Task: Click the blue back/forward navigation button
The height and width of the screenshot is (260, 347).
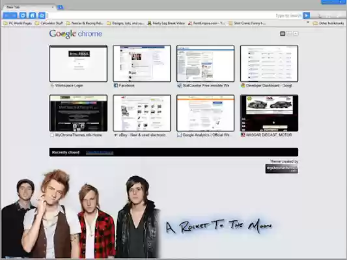Action: point(10,16)
